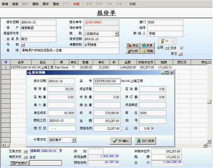The width and height of the screenshot is (213, 168).
Task: Click the 产生受订 button at bottom left
Action: point(19,163)
